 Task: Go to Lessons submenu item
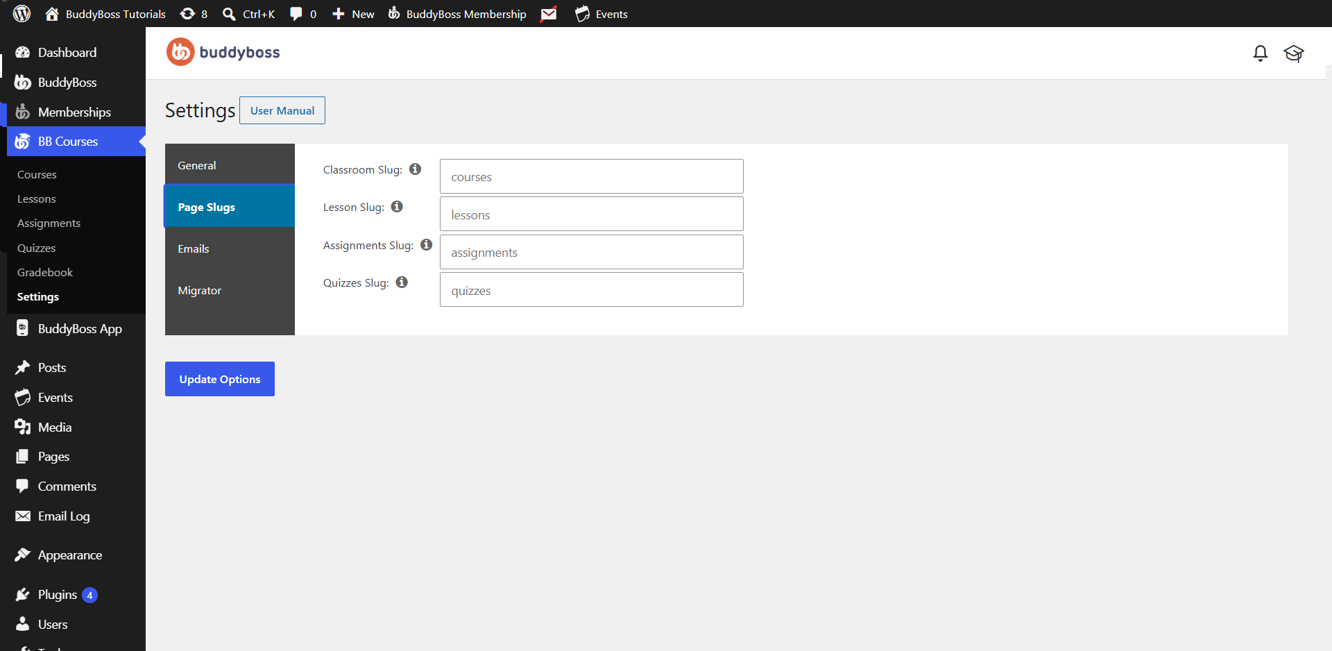37,198
